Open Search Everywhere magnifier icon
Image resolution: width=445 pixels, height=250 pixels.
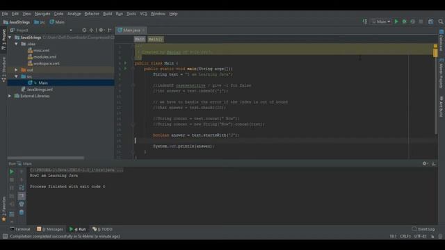click(x=440, y=22)
